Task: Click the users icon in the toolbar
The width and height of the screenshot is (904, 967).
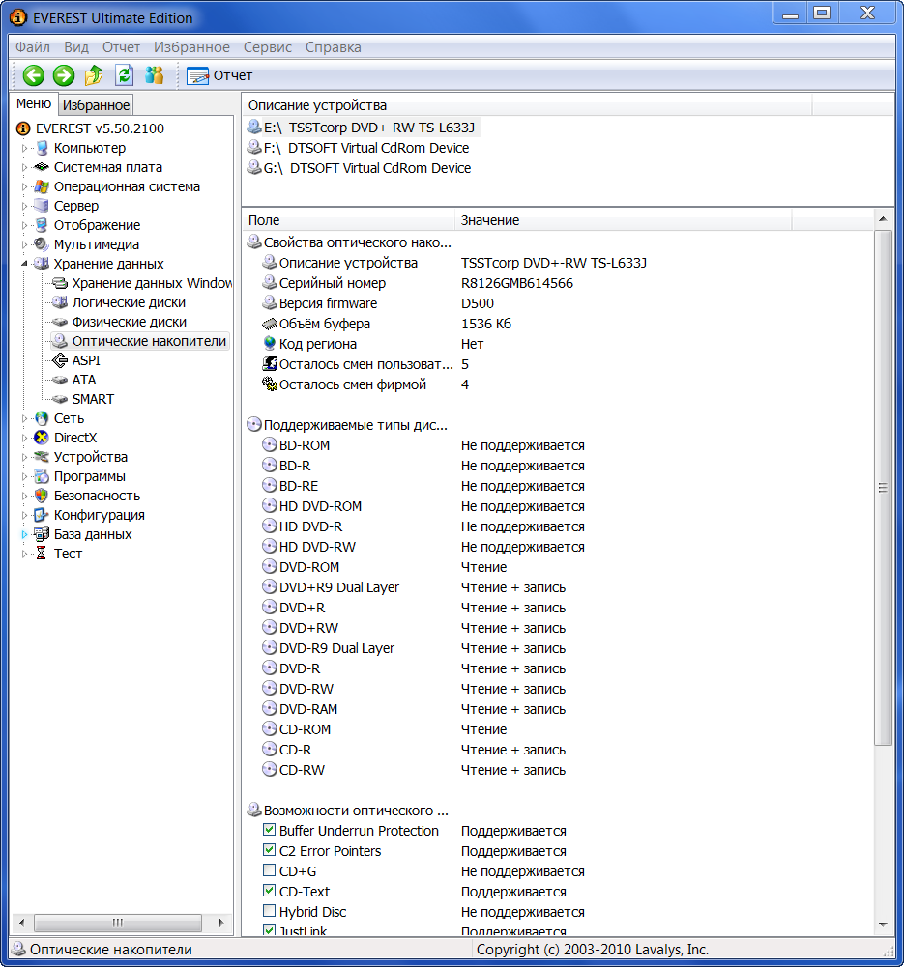Action: click(155, 75)
